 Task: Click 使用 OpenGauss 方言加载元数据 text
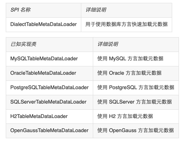coord(135,130)
